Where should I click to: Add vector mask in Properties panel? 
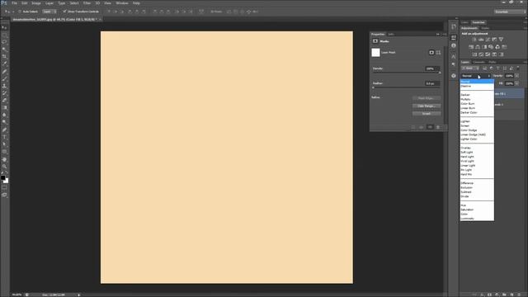click(x=438, y=53)
